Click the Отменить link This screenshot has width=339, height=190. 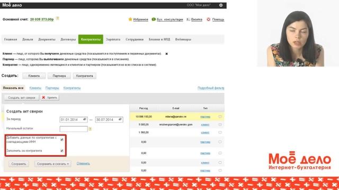[83, 164]
